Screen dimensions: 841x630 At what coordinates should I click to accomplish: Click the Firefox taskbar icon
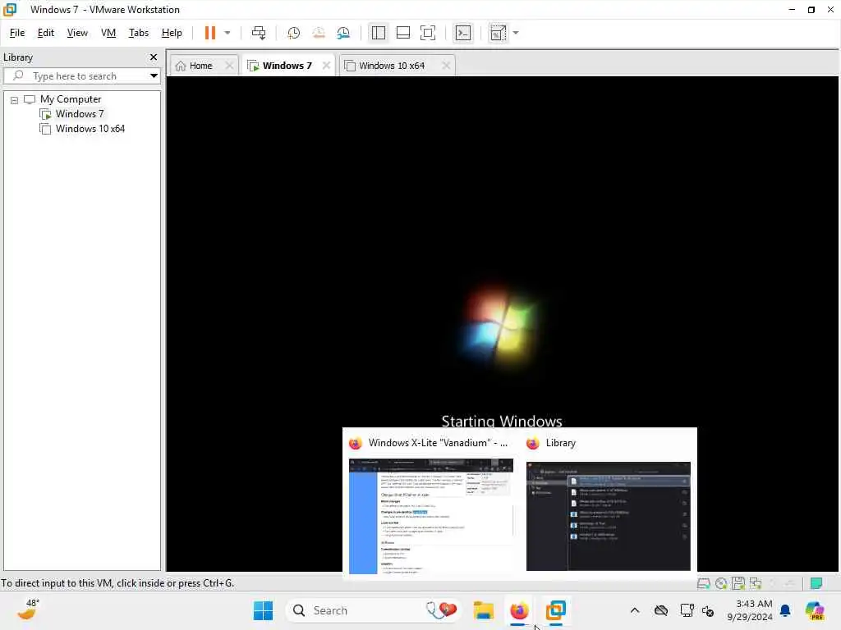[x=519, y=610]
